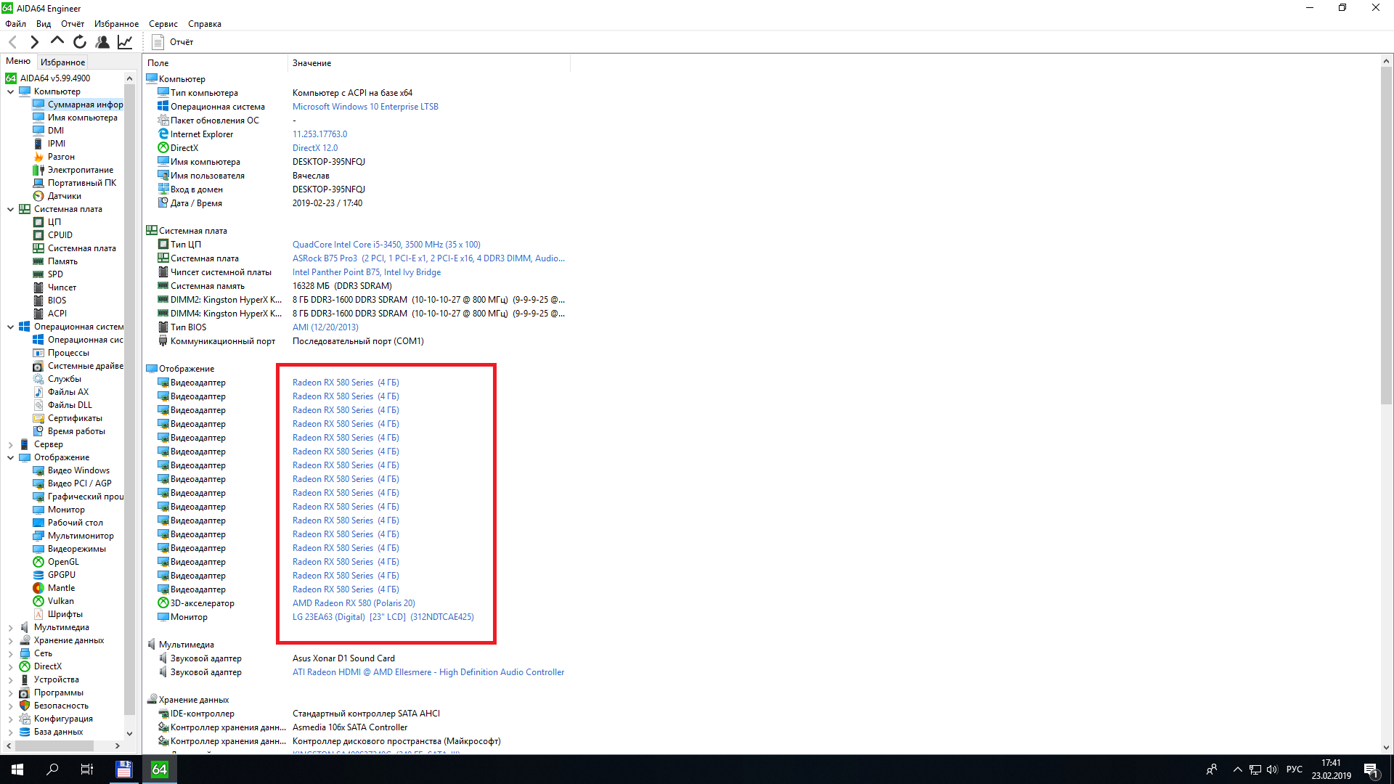Open the ASRock B75 Pro3 link
Screen dimensions: 1394x784
tap(325, 258)
